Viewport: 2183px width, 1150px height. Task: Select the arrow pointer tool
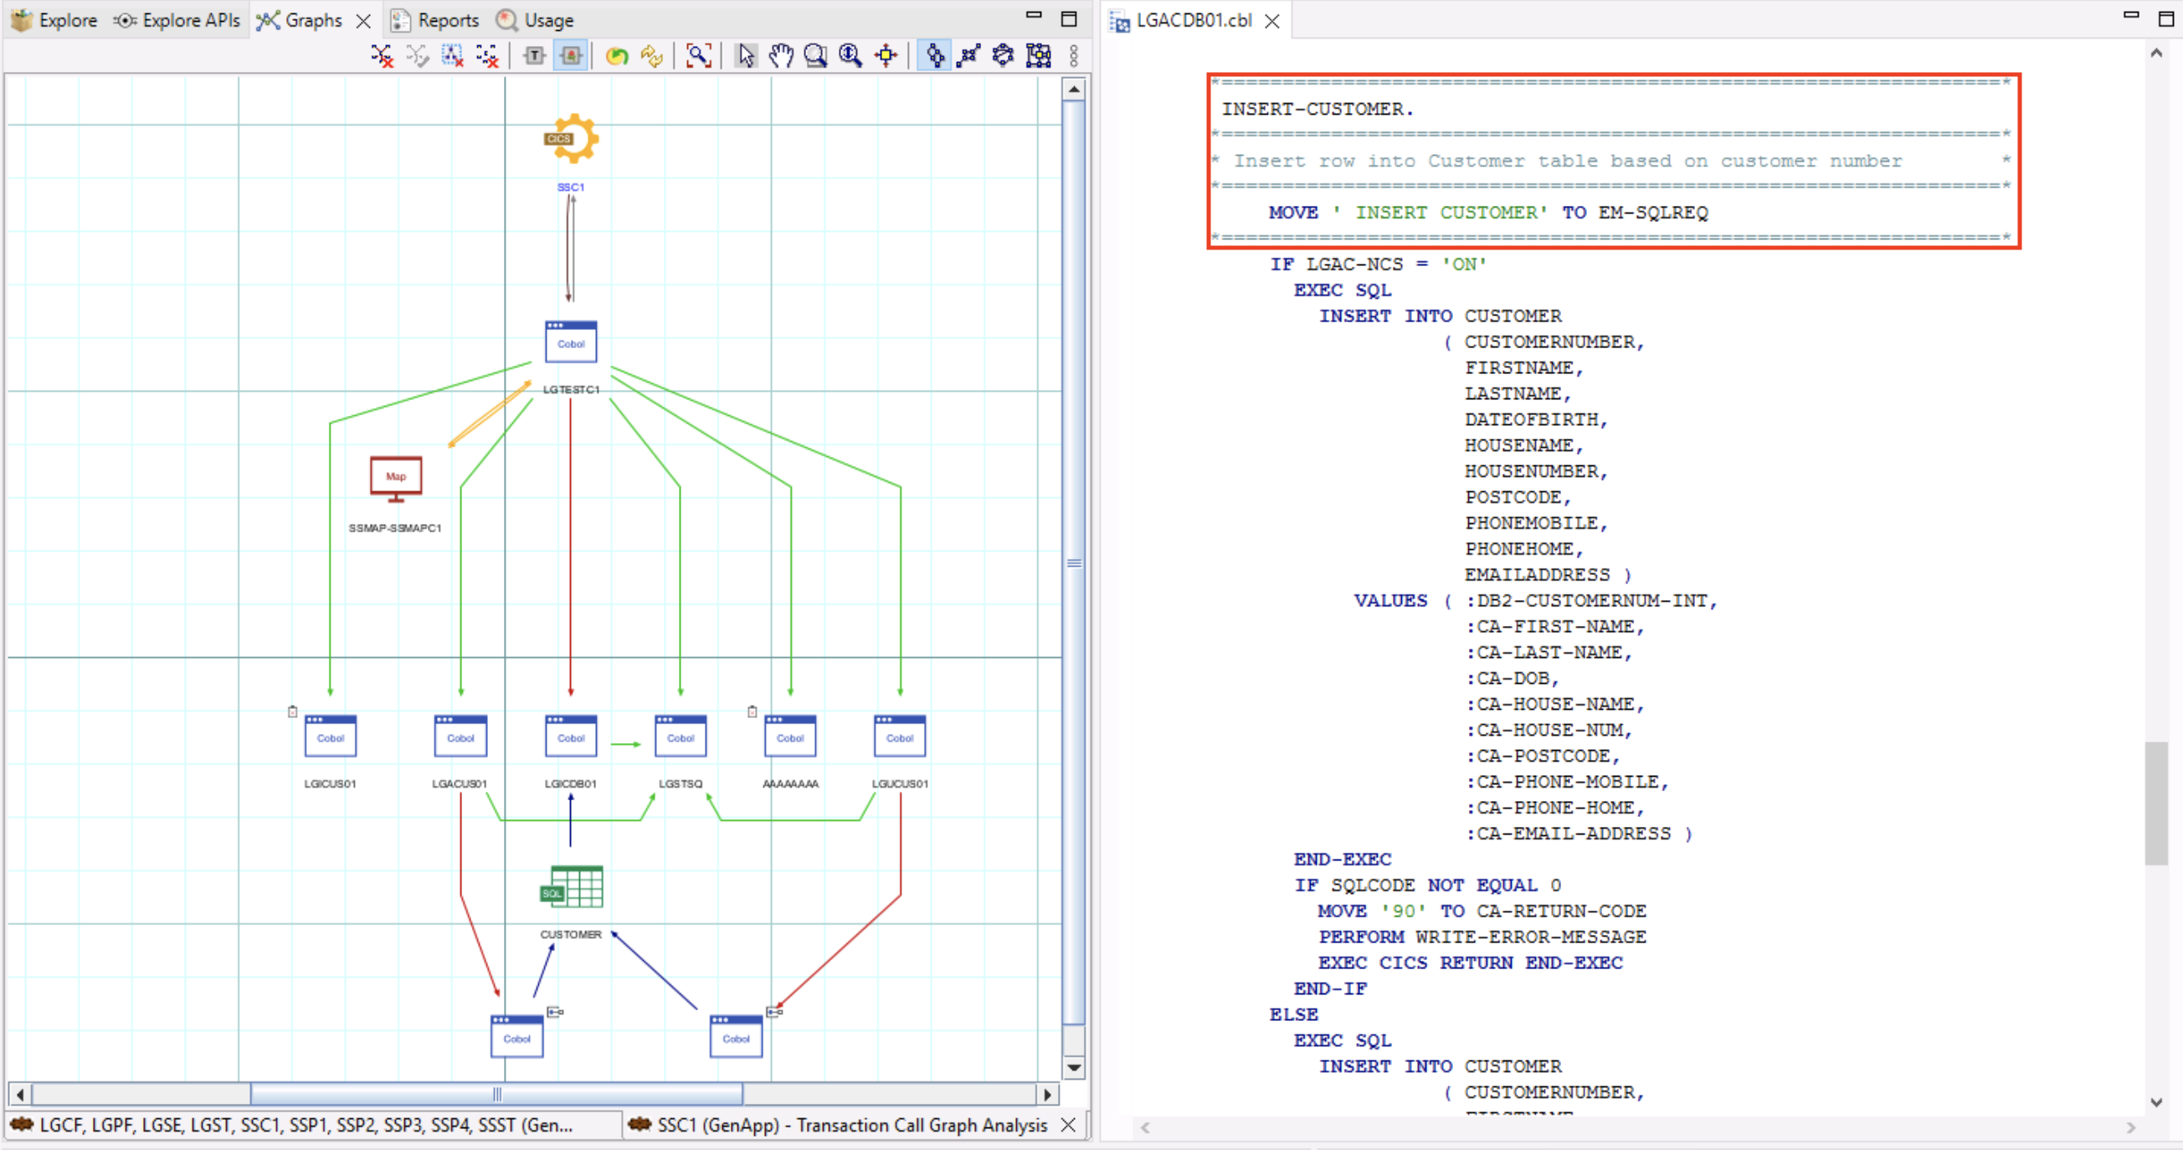(746, 56)
